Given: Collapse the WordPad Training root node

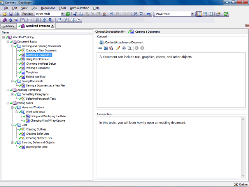Looking at the screenshot, I should coord(4,37).
